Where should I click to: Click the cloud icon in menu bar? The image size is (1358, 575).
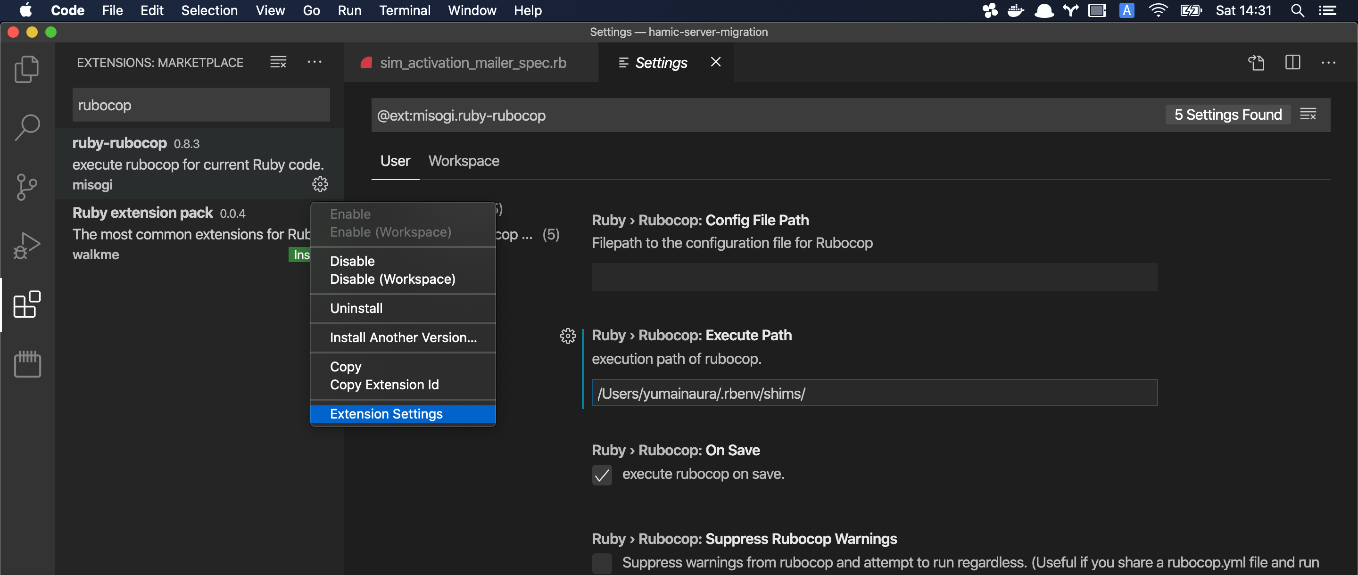click(1044, 10)
